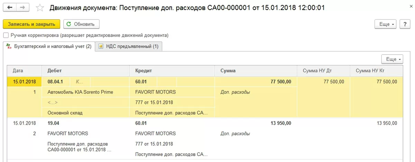Add document to favorites with star icon

(40, 8)
